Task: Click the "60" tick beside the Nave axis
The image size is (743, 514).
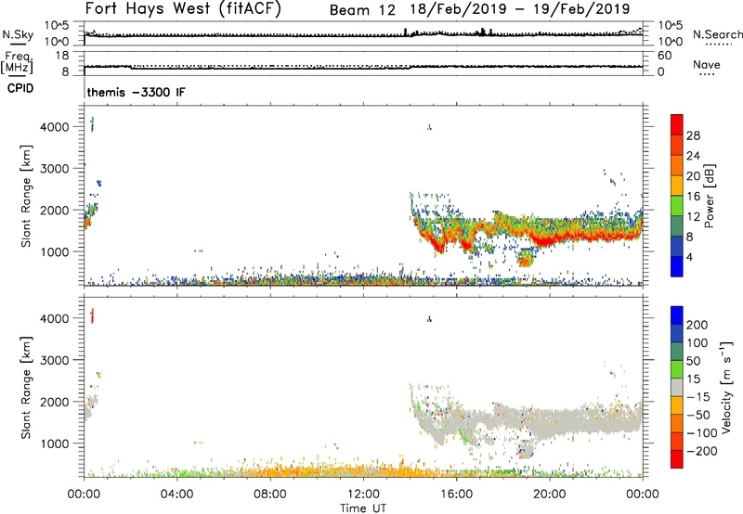Action: click(x=665, y=56)
